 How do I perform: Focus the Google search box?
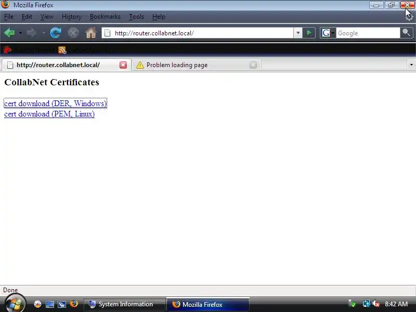coord(368,33)
